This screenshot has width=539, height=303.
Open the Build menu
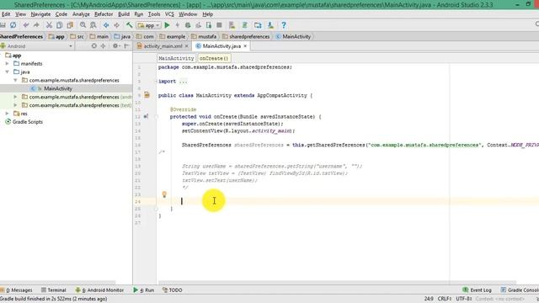(x=124, y=14)
